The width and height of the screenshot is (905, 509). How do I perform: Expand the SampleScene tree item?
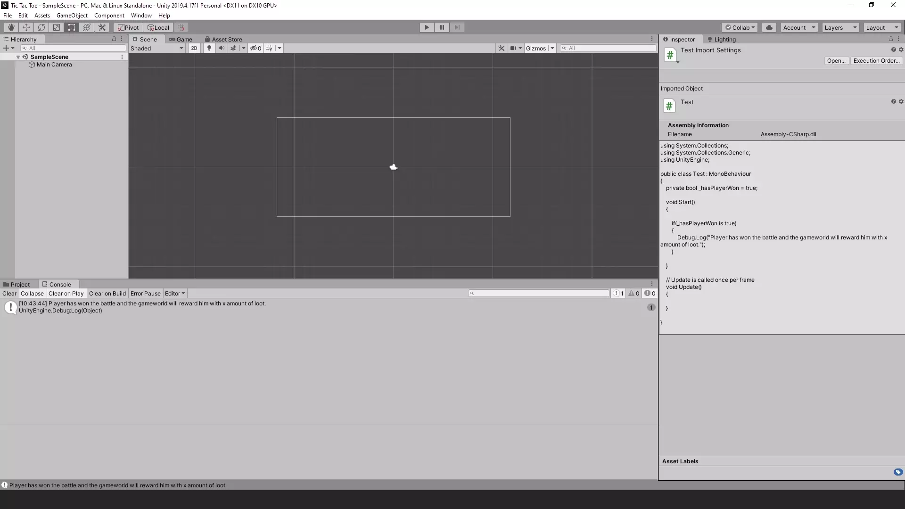pos(18,57)
